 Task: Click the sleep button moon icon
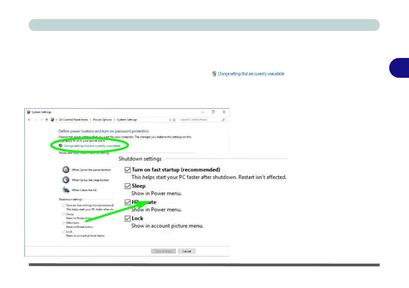(x=66, y=180)
